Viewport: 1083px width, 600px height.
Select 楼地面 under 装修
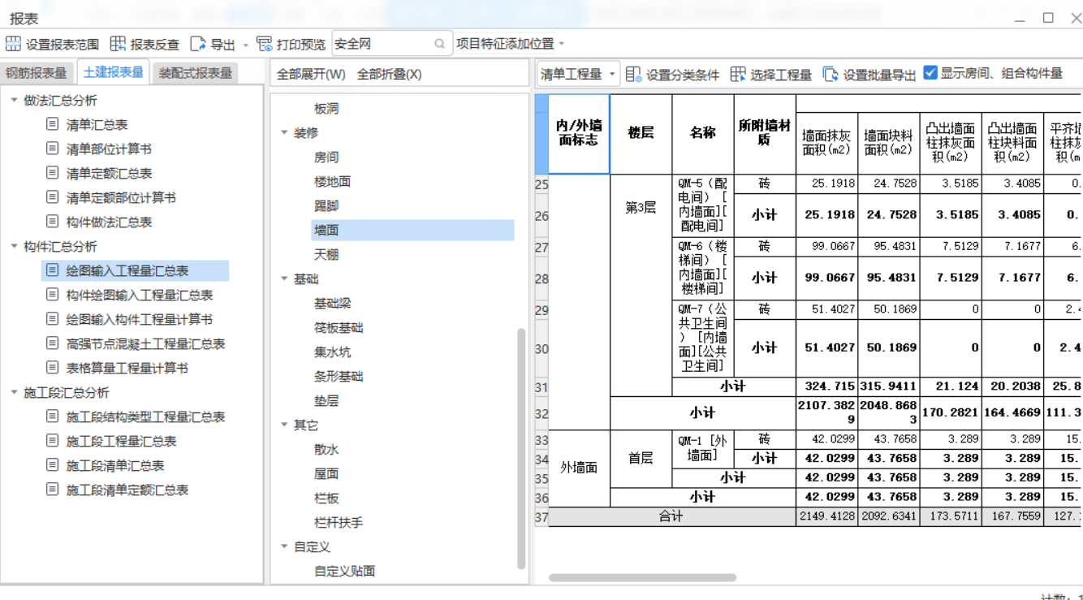(x=333, y=181)
